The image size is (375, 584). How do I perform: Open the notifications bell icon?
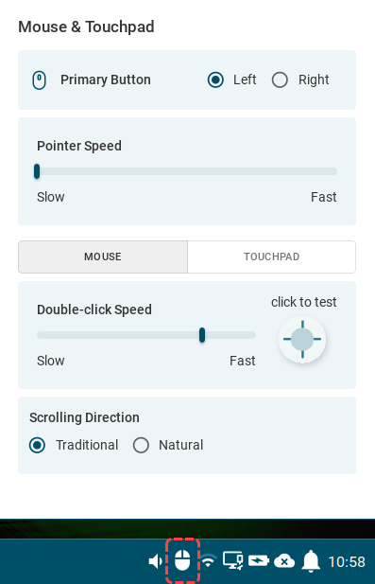pyautogui.click(x=311, y=560)
